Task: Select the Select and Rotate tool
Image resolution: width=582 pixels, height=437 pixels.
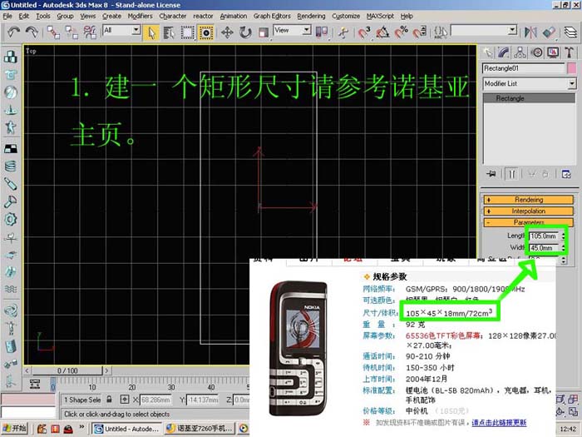Action: click(245, 32)
